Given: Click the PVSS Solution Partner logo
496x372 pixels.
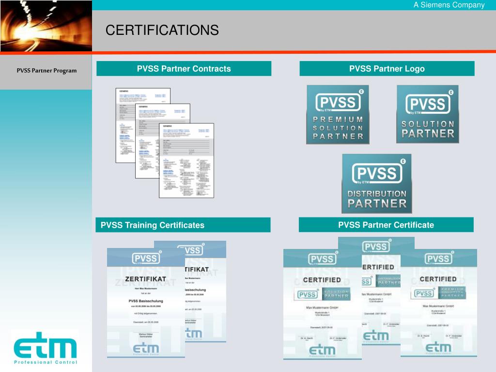Looking at the screenshot, I should pyautogui.click(x=428, y=114).
